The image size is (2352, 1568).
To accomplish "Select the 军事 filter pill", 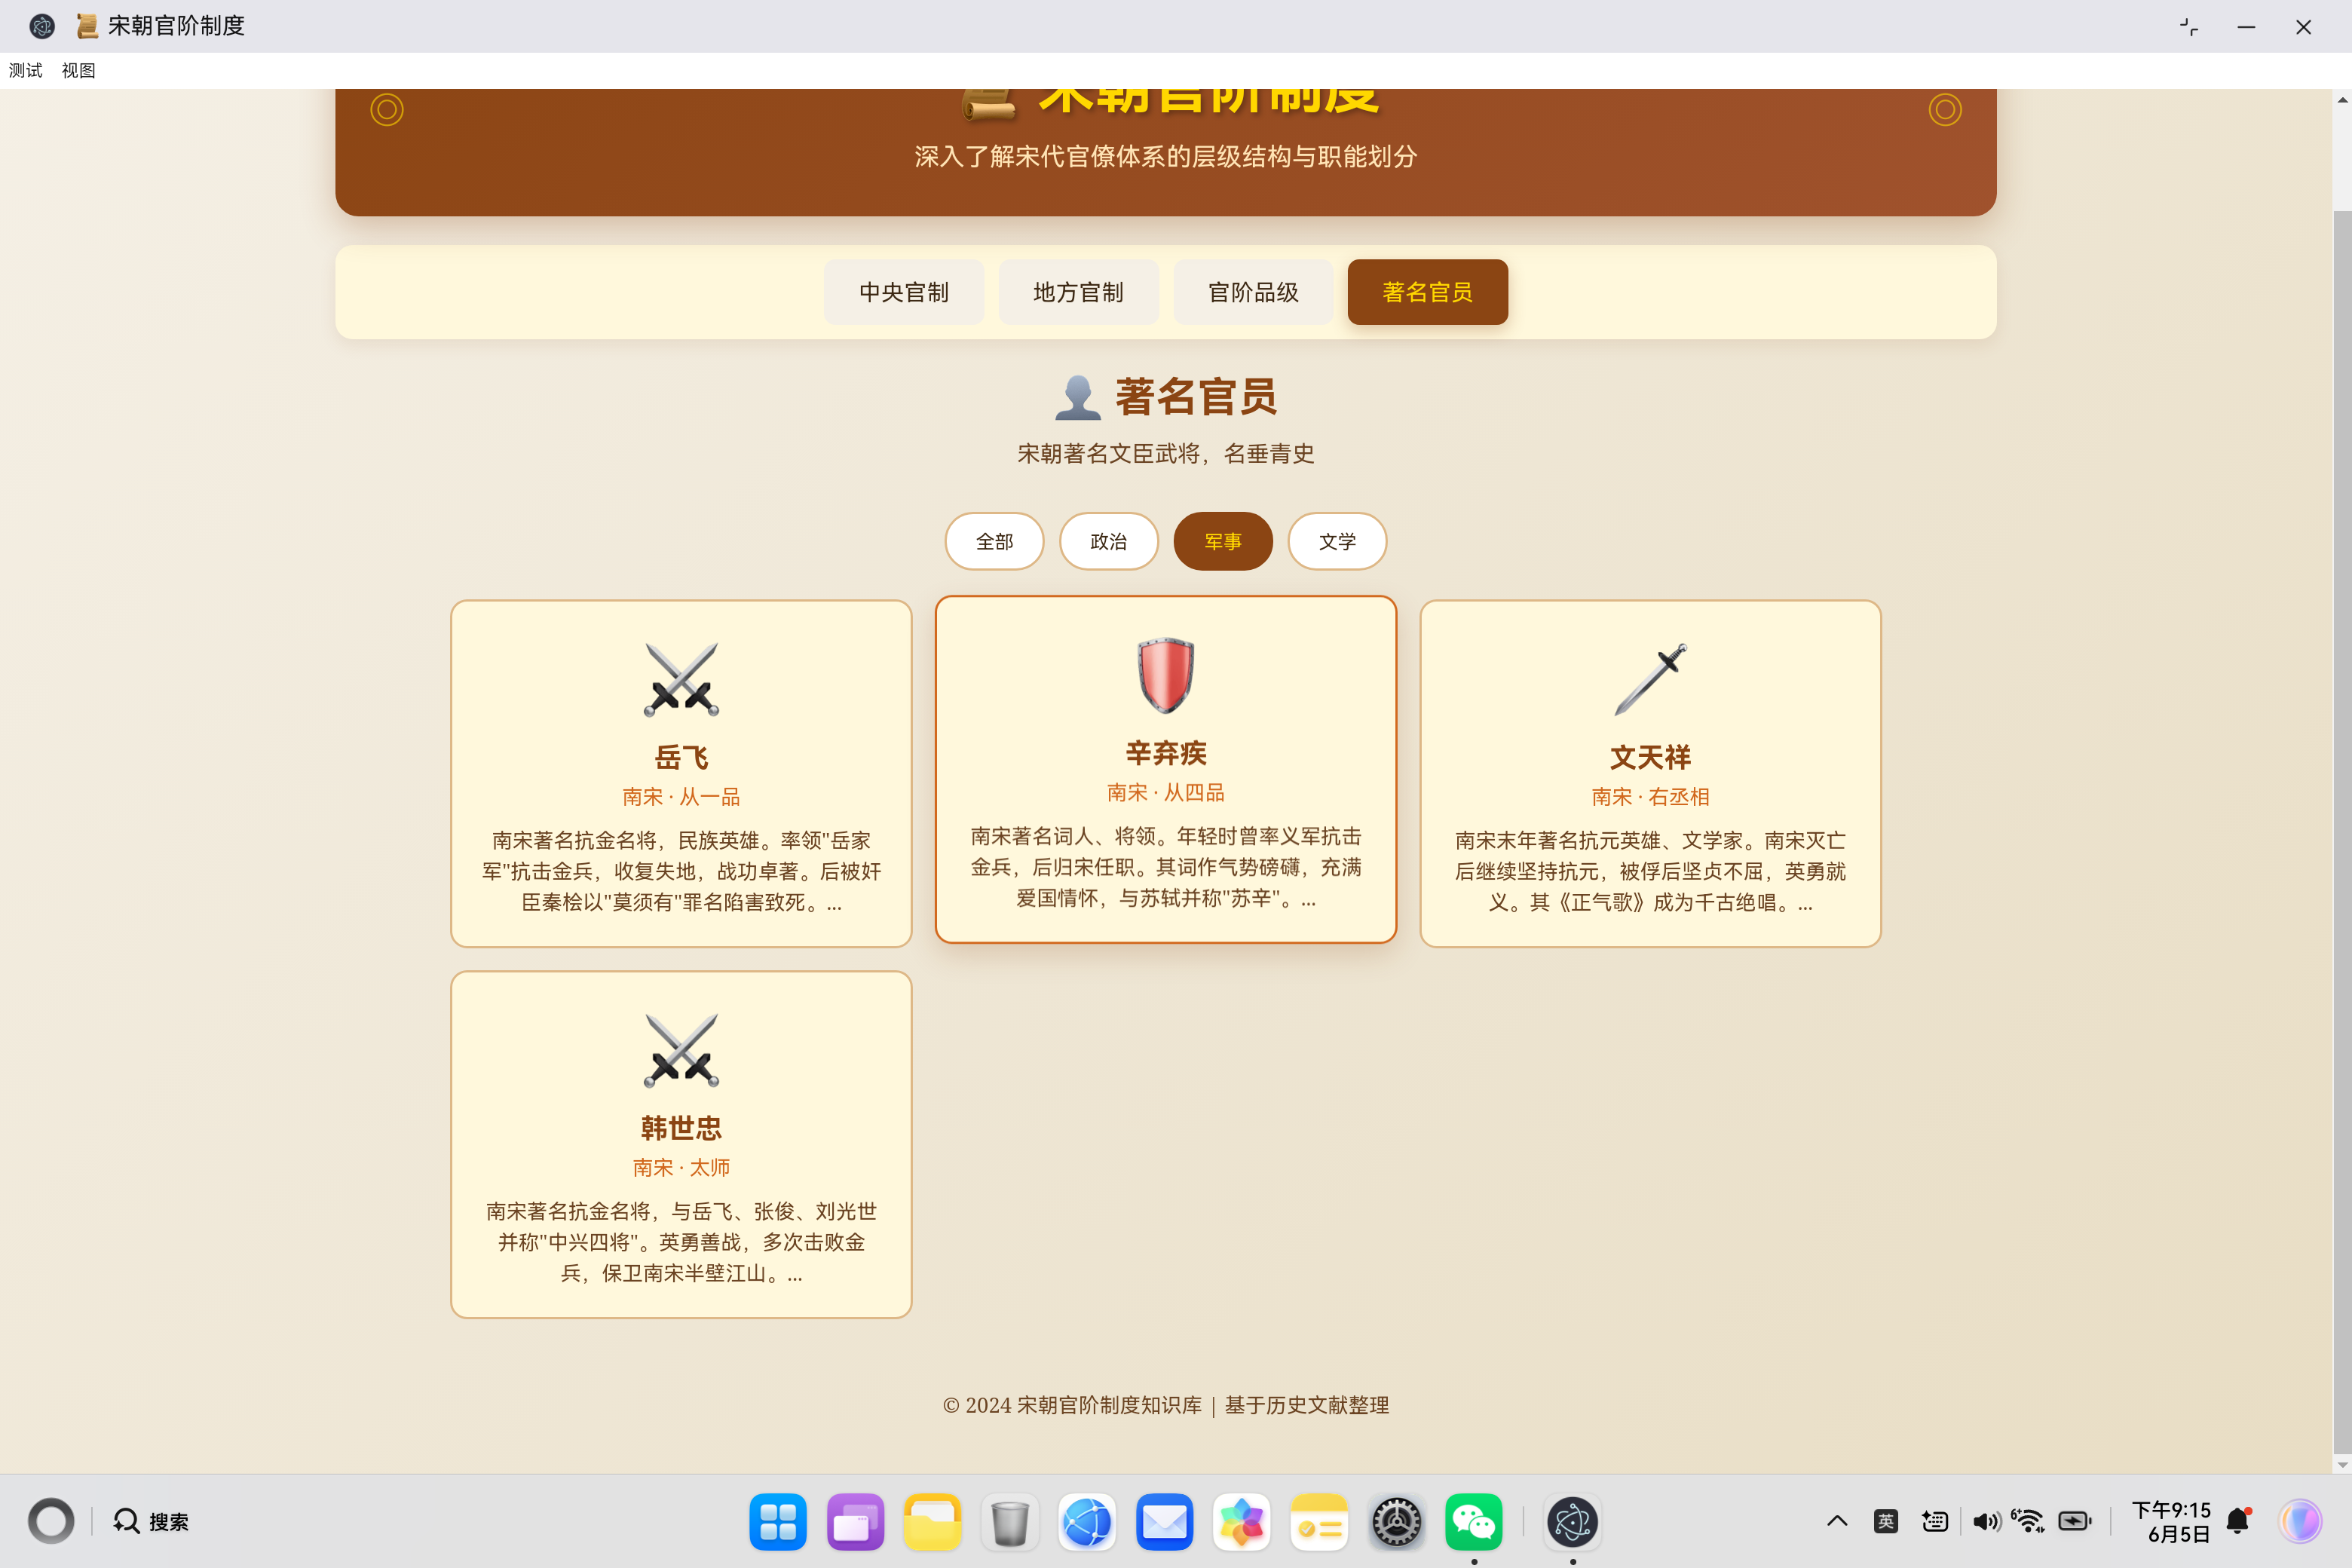I will (x=1223, y=541).
